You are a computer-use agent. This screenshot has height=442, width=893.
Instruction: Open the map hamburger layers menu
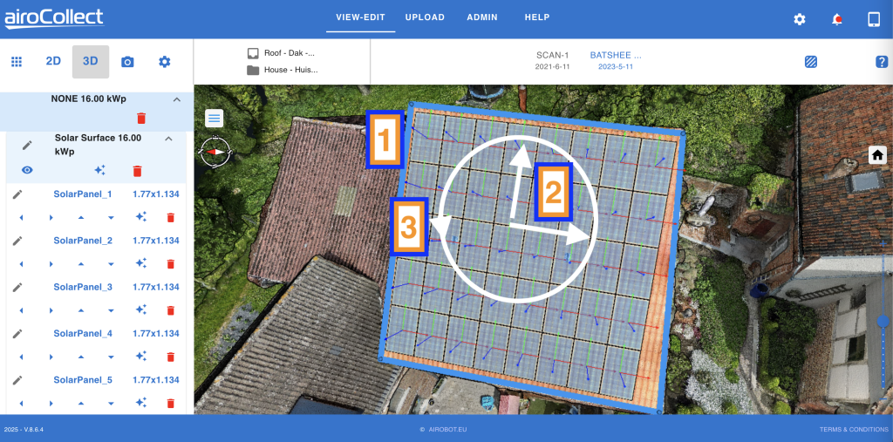(x=214, y=119)
